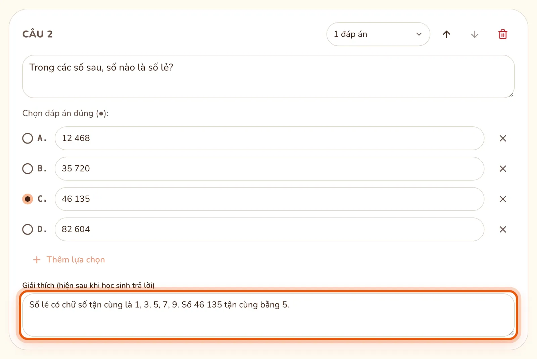Remove option D with X icon
The image size is (537, 359).
tap(503, 229)
